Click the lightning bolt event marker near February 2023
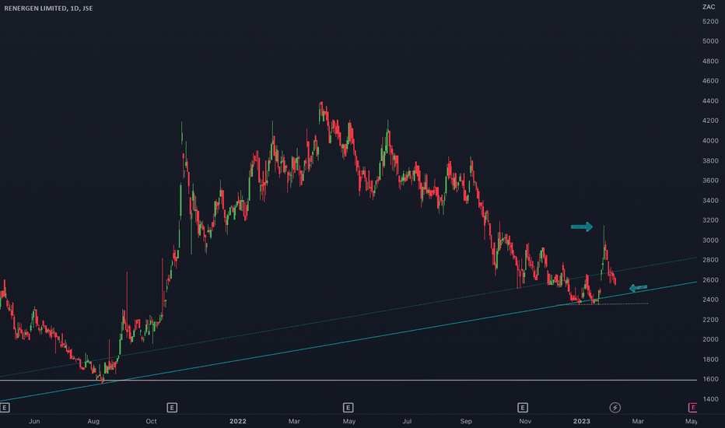 tap(615, 408)
